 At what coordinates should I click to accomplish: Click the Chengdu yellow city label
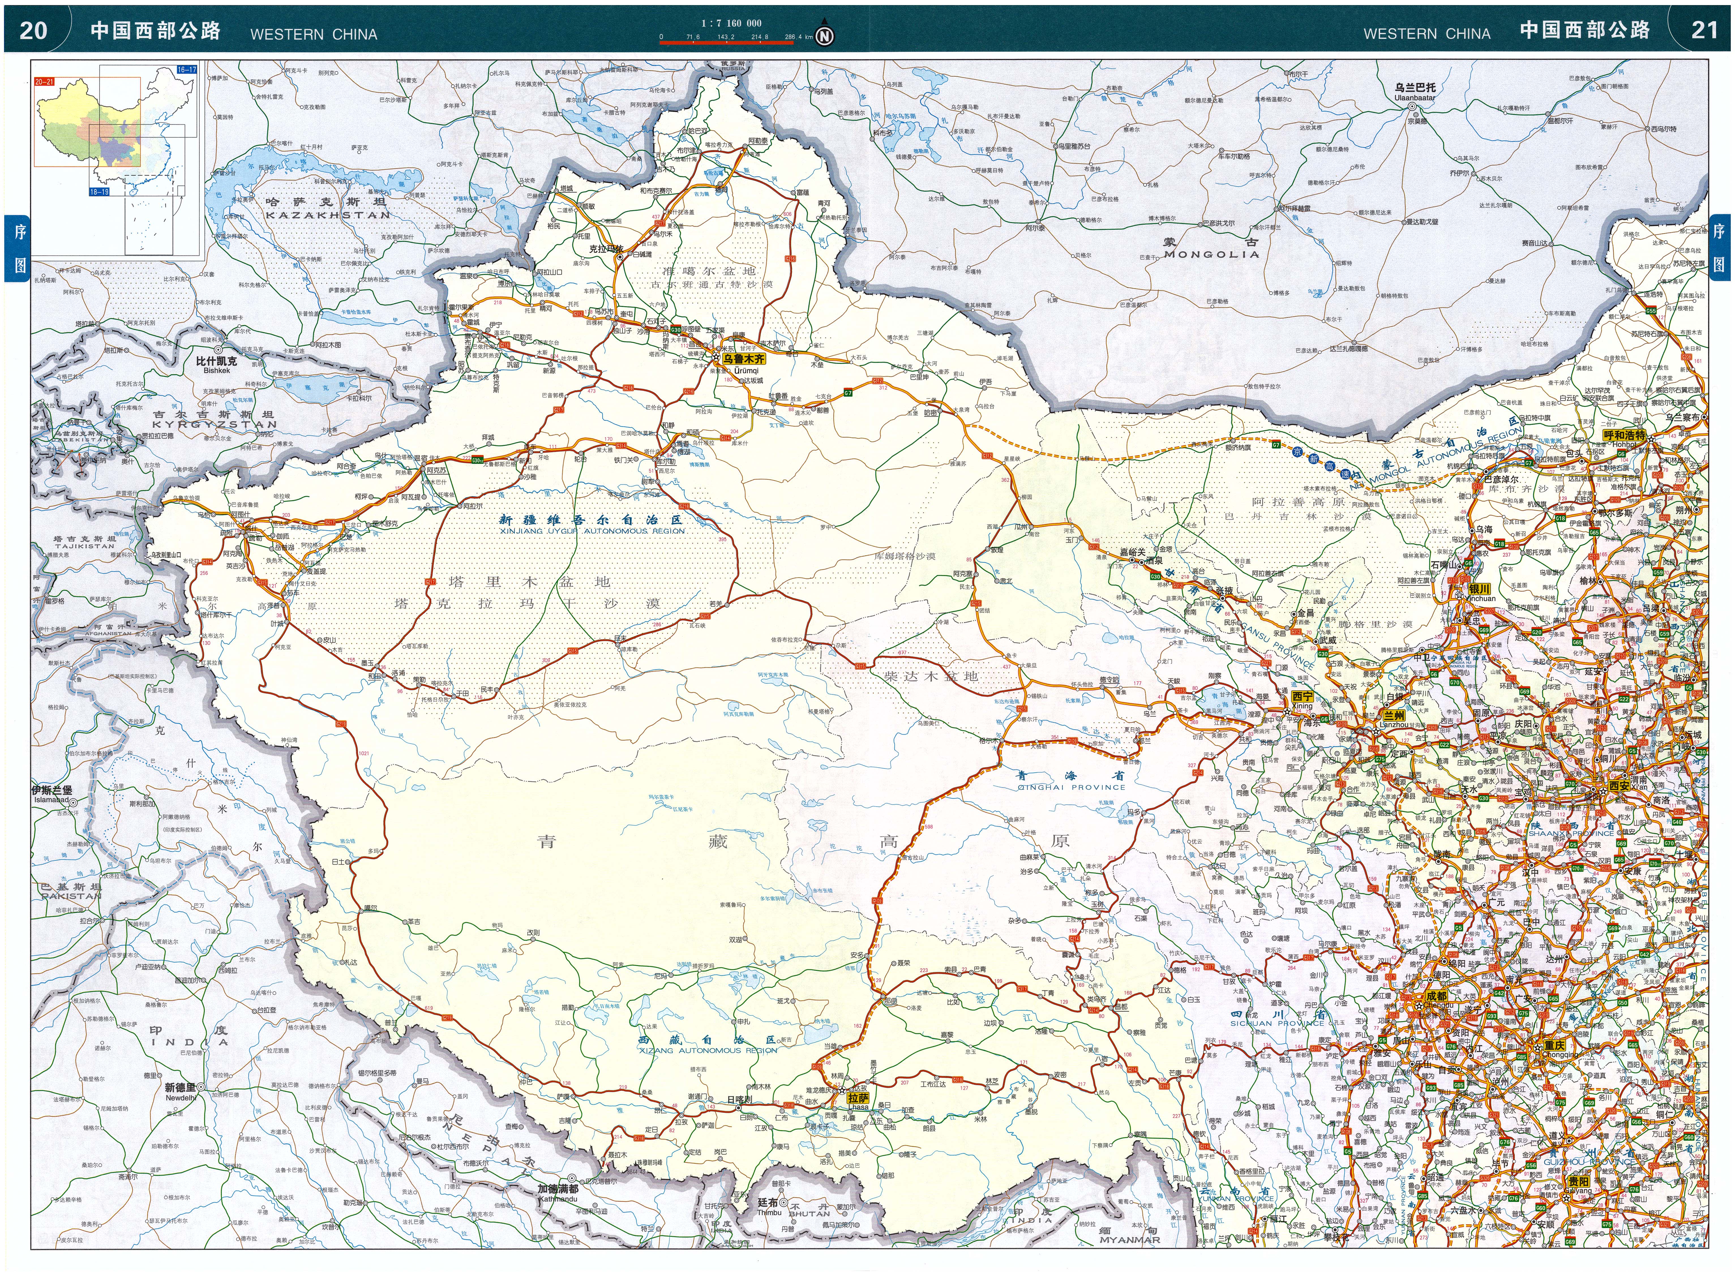[1436, 996]
